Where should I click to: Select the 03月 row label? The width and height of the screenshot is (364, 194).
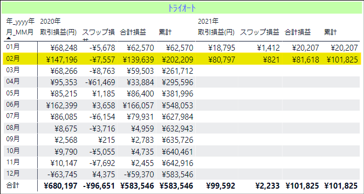13,70
